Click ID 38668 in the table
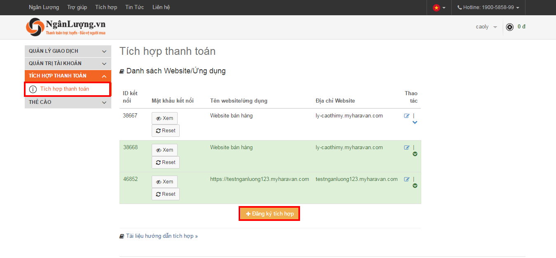The height and width of the screenshot is (258, 556). (x=130, y=148)
